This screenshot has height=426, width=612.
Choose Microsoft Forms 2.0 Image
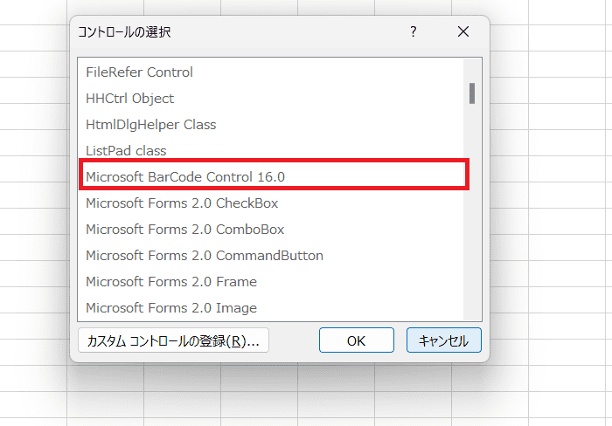pos(171,307)
